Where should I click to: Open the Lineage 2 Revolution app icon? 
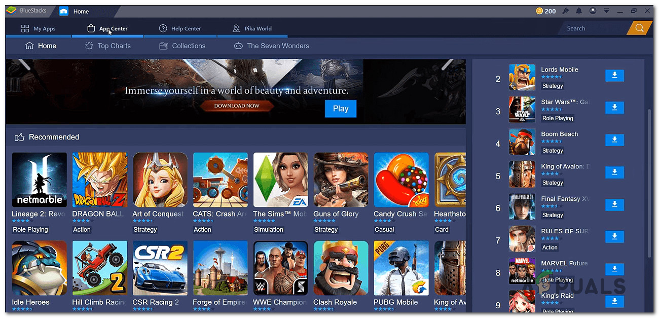tap(40, 180)
